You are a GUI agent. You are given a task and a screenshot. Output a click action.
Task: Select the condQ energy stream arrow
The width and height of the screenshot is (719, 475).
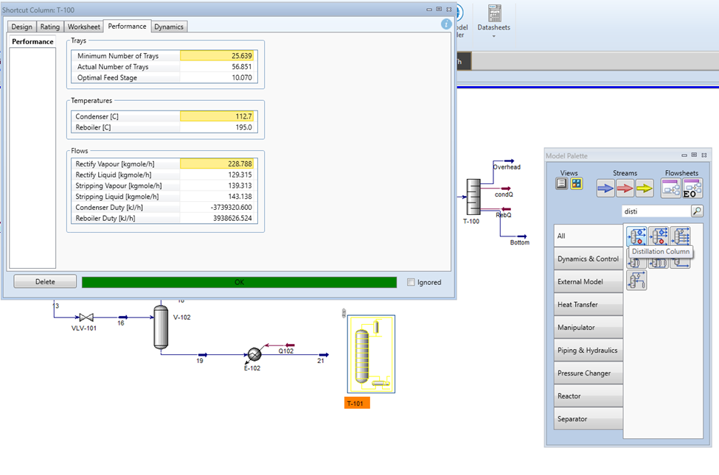tap(506, 189)
